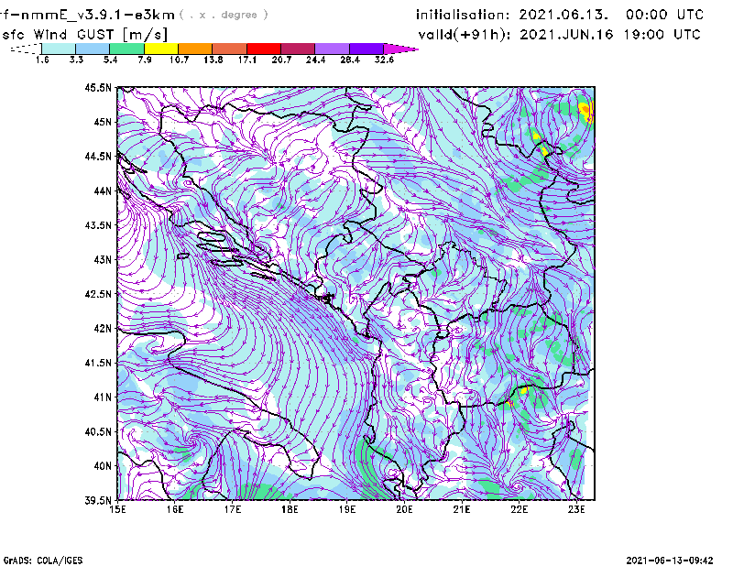Click the legend value 7.9

point(145,60)
